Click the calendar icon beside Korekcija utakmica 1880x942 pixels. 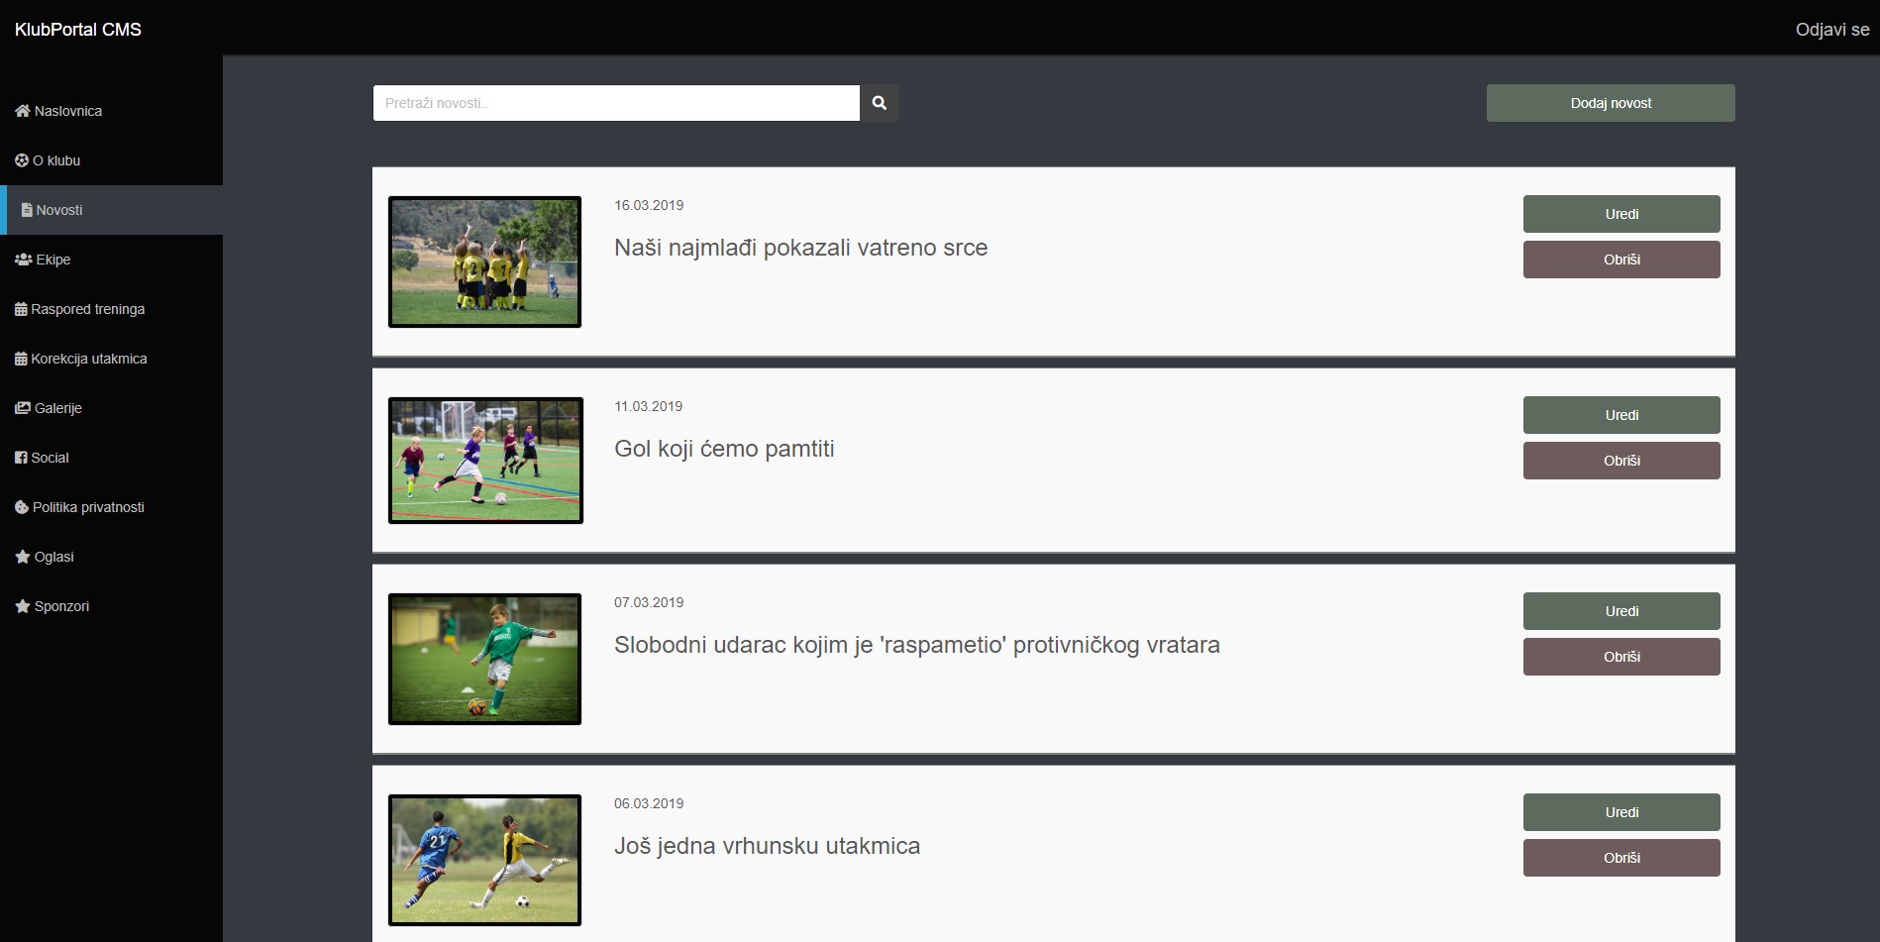(x=21, y=359)
